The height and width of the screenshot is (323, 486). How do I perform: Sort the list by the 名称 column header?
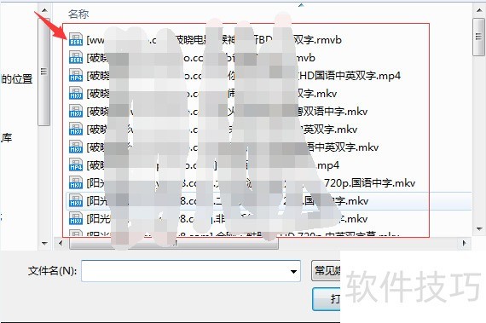click(x=78, y=14)
